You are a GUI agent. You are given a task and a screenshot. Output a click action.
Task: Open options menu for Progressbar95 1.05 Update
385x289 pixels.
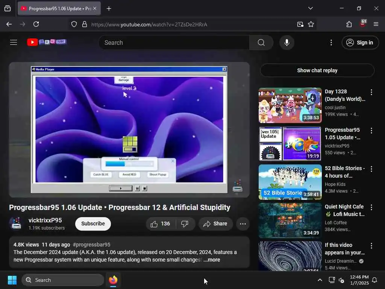point(371,131)
